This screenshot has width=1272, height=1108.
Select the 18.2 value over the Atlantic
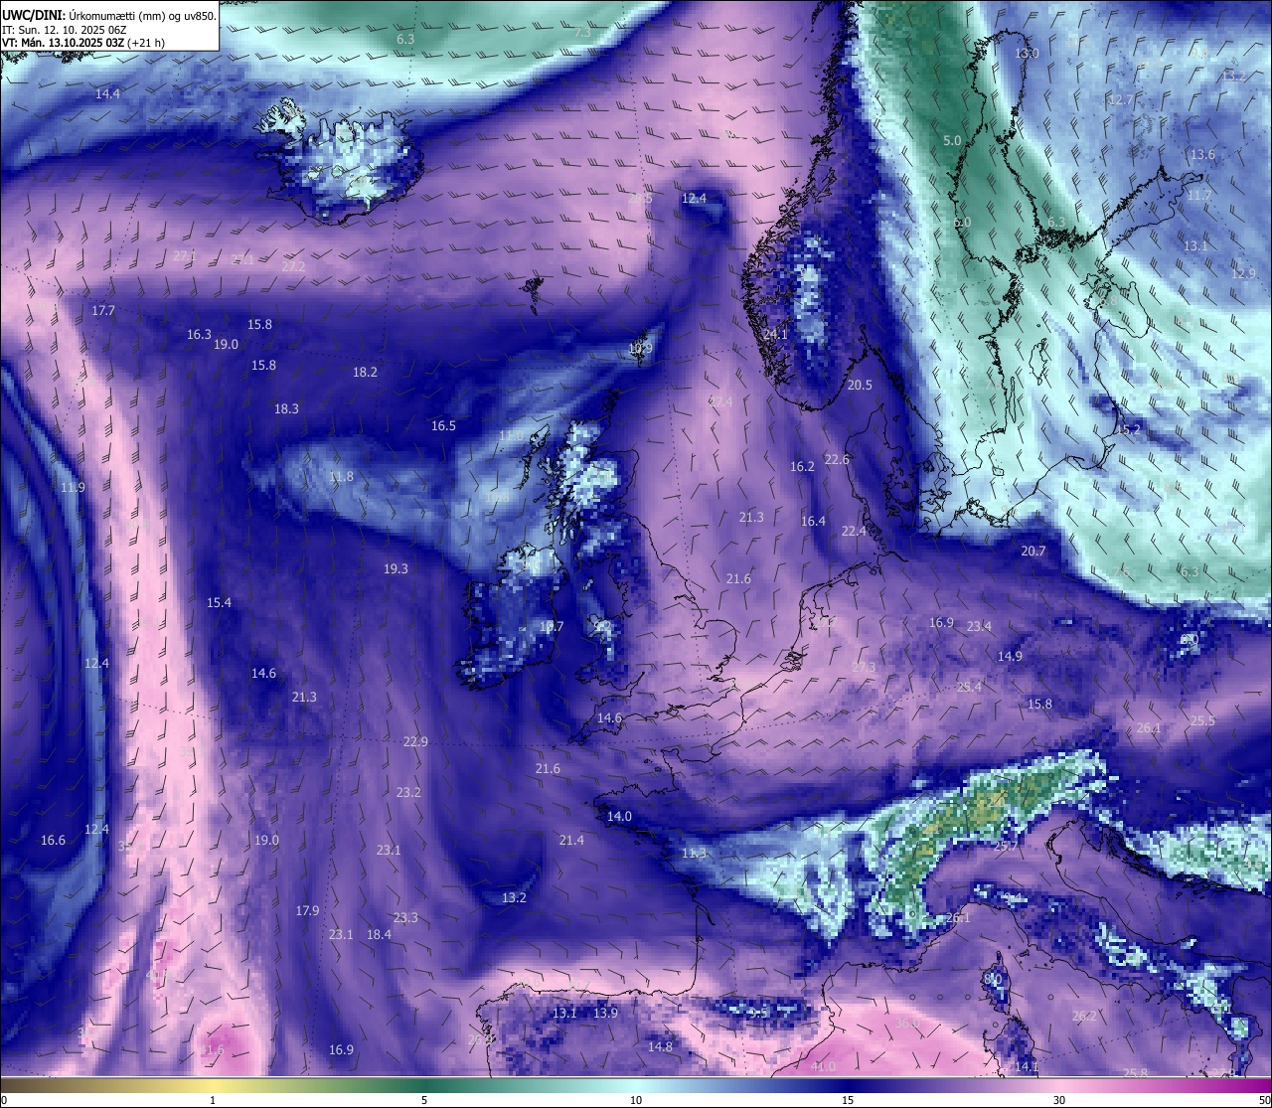pyautogui.click(x=365, y=372)
